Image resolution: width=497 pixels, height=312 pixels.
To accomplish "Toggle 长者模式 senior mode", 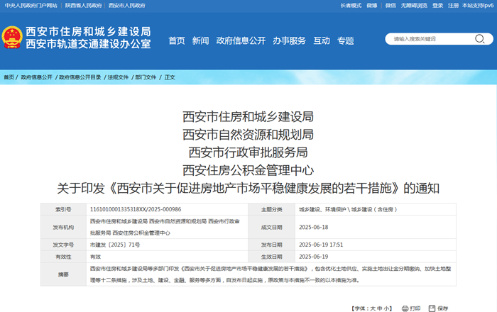I will tap(351, 5).
